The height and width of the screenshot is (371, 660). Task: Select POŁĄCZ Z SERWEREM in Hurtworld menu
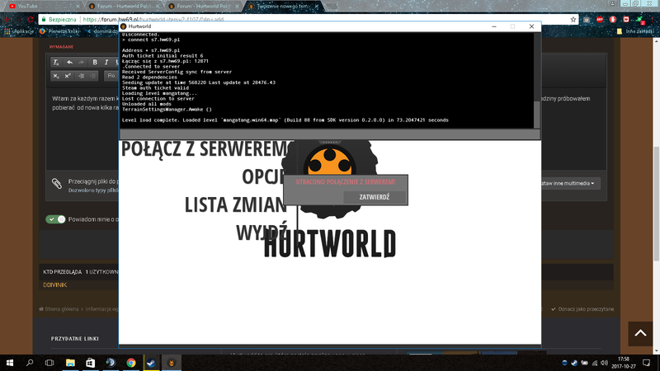[x=205, y=148]
